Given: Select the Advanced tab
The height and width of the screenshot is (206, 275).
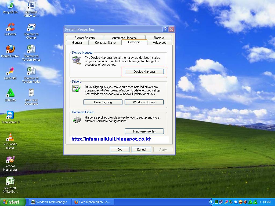Looking at the screenshot, I should click(160, 42).
